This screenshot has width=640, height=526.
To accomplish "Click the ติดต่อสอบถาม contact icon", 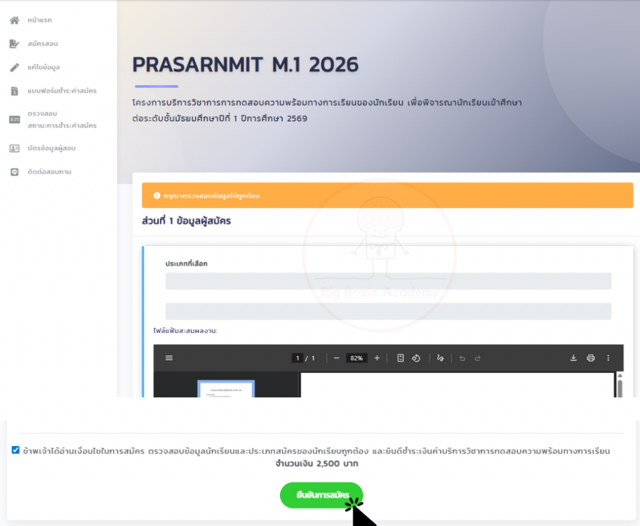I will tap(14, 172).
